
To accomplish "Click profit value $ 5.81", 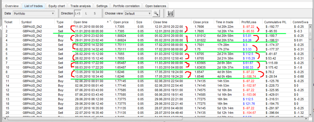I will coord(247,36).
